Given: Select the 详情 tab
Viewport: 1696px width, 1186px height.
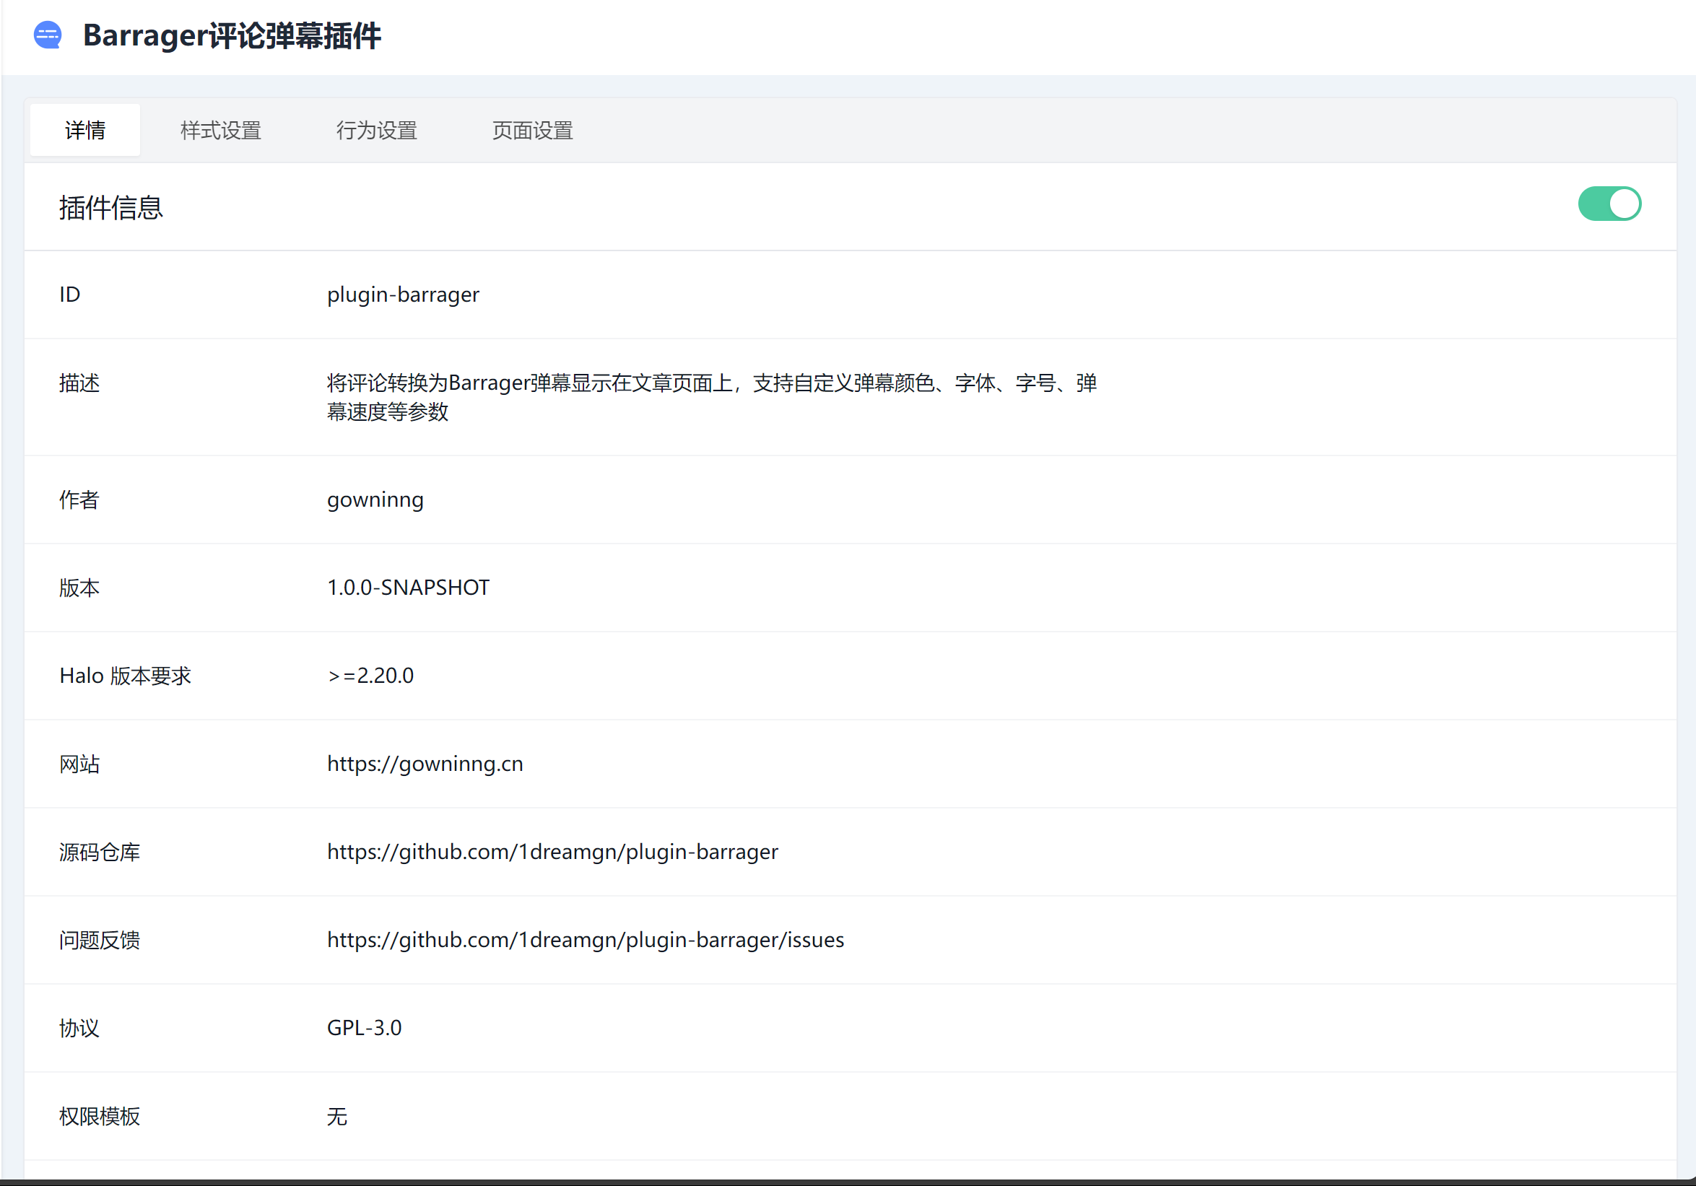Looking at the screenshot, I should [x=85, y=131].
